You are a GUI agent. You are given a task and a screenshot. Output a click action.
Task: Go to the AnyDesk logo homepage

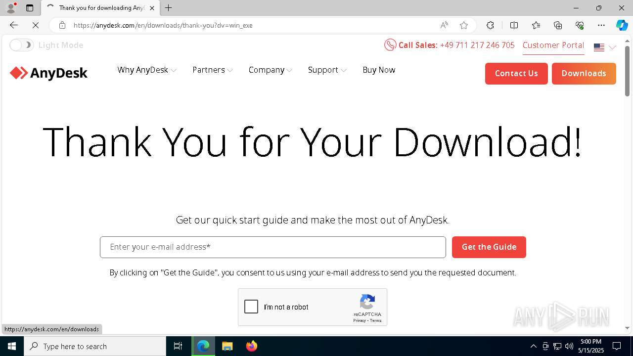[48, 73]
